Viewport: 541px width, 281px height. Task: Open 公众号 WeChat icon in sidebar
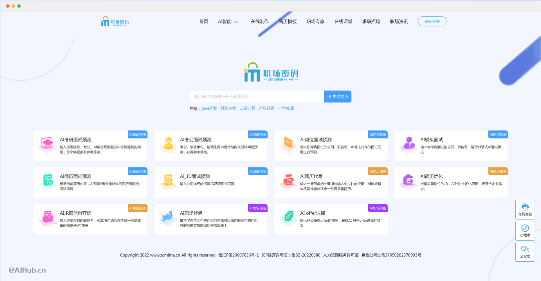click(x=525, y=251)
